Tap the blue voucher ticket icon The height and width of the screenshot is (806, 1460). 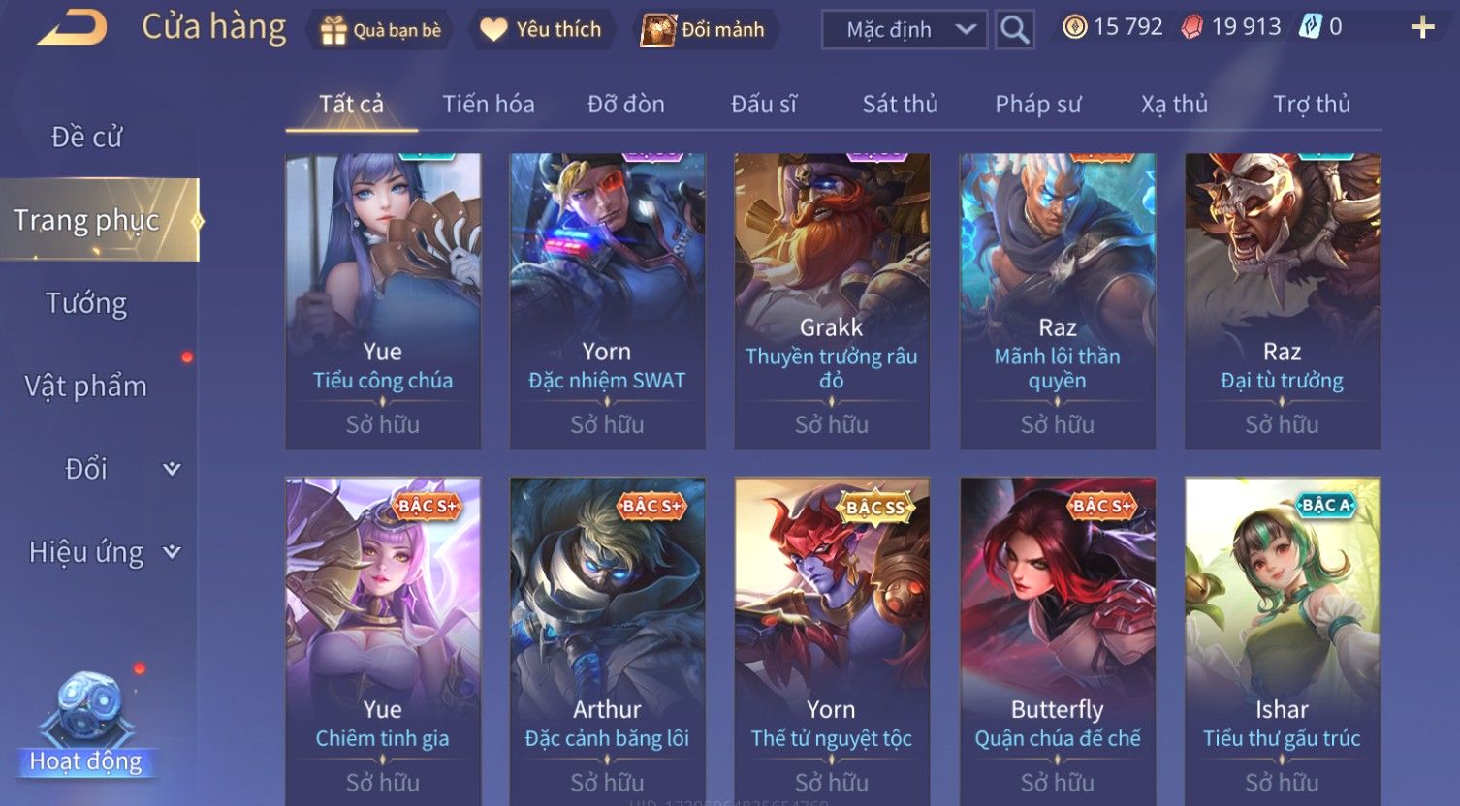(x=1311, y=27)
